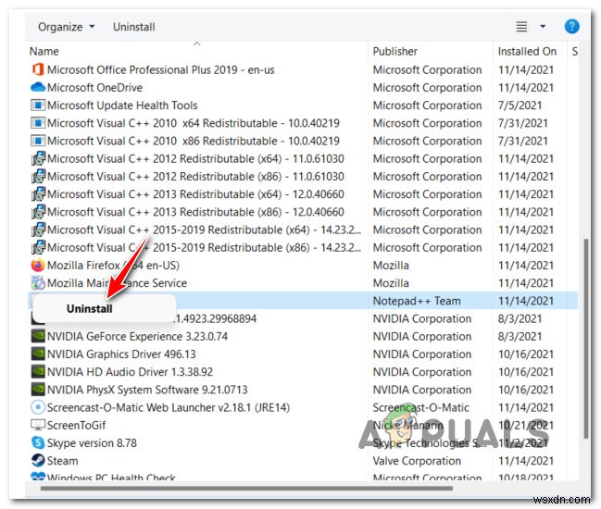Click the Visual C++ 2015-2019 (x86) installer icon
This screenshot has height=509, width=601.
tap(38, 247)
